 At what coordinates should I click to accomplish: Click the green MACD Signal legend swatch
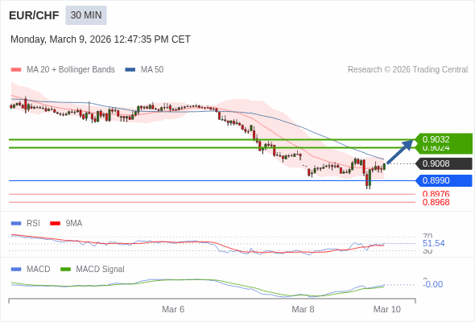coord(65,270)
